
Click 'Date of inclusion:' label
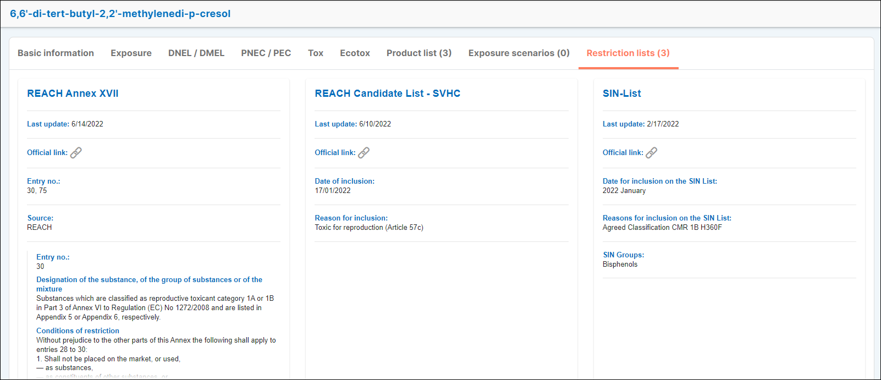[x=344, y=181]
